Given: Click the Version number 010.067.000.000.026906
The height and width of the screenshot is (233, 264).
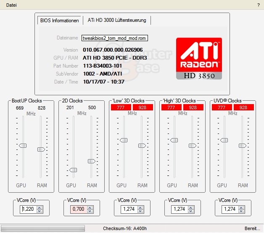Looking at the screenshot, I should 113,50.
